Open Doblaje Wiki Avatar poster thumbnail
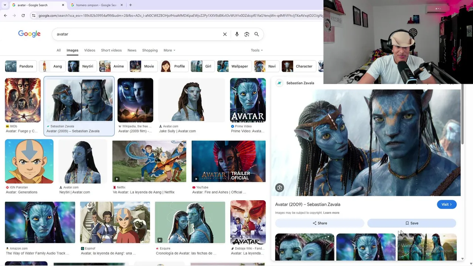 click(248, 222)
